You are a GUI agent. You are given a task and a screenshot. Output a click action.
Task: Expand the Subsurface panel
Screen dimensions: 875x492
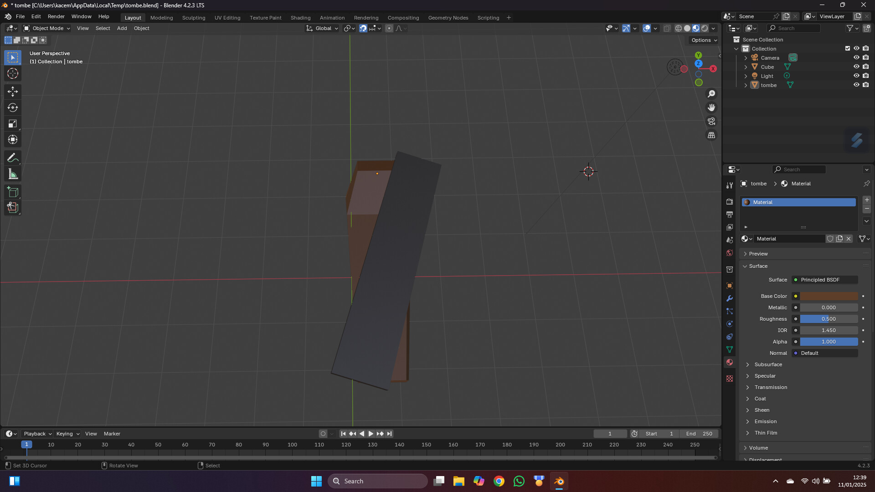(768, 364)
